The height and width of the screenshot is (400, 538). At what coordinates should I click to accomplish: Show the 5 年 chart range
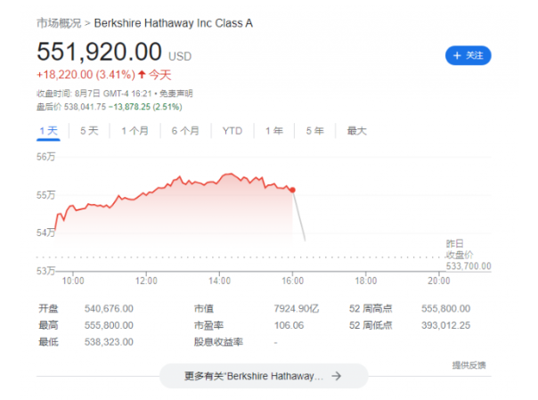point(315,131)
